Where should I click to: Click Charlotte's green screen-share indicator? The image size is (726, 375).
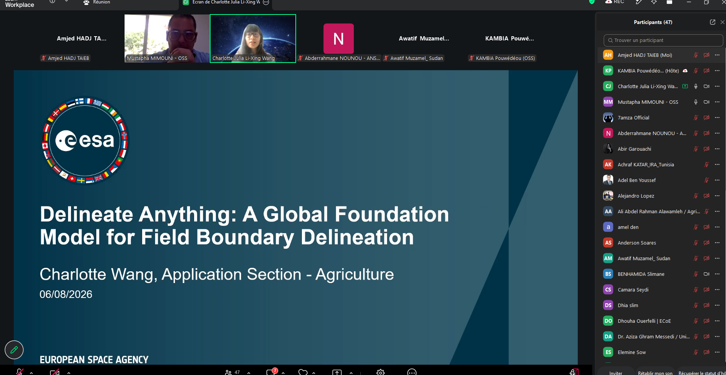[x=685, y=86]
